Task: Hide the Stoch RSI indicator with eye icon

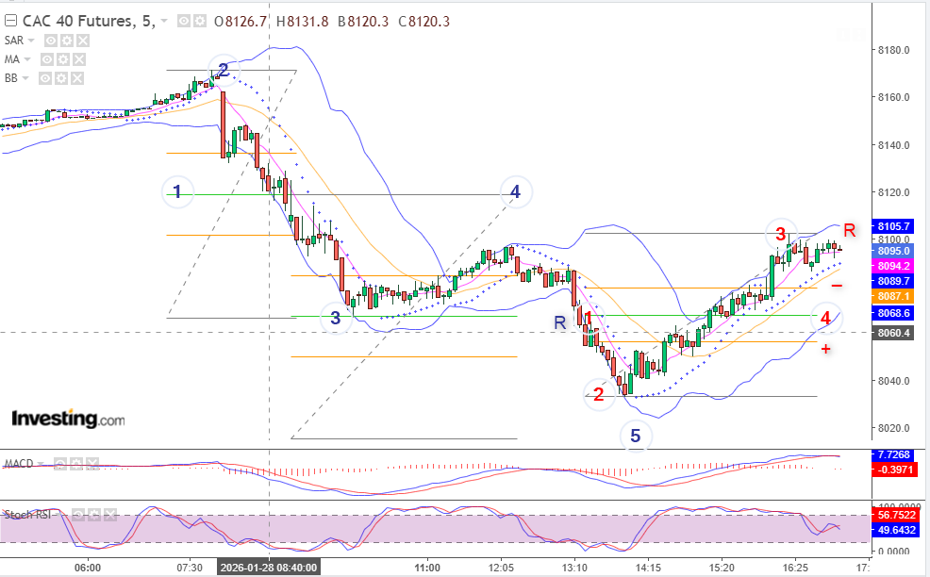Action: (78, 515)
